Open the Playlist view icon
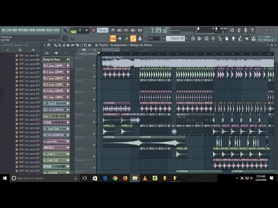Image resolution: width=278 pixels, height=208 pixels. [193, 39]
